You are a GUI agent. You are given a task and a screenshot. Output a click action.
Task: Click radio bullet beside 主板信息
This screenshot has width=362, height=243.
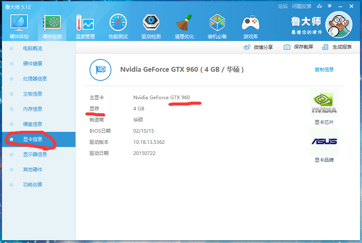[x=12, y=94]
